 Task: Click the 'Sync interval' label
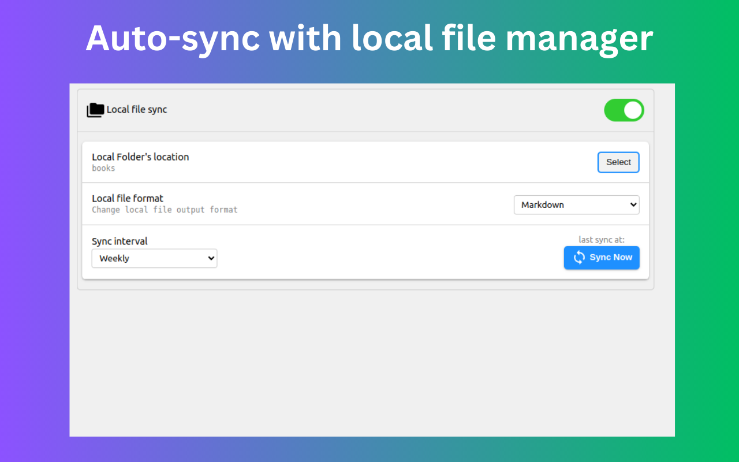[x=120, y=241]
